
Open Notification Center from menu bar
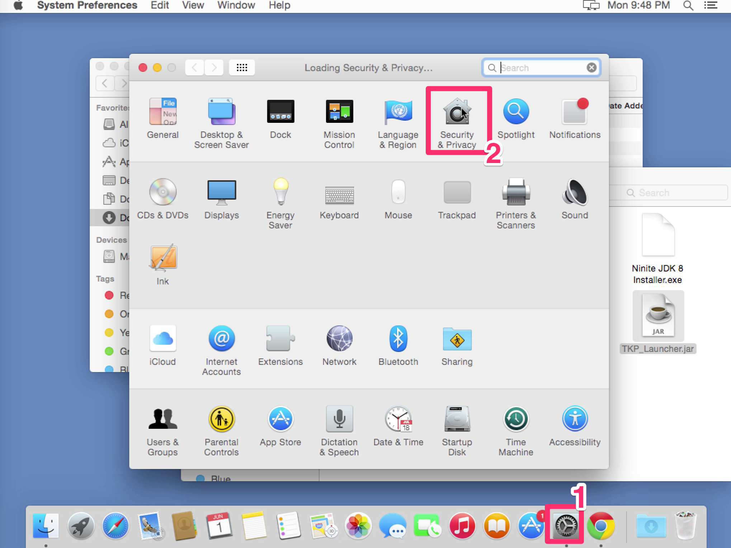point(710,5)
